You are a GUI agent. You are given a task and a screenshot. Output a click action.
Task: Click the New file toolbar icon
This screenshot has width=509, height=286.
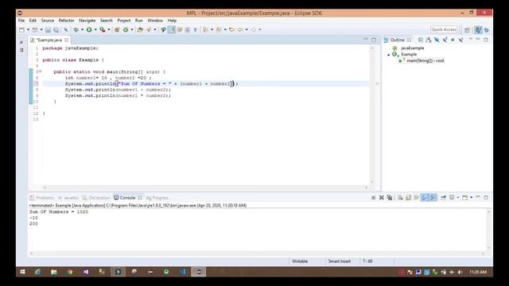tap(21, 29)
